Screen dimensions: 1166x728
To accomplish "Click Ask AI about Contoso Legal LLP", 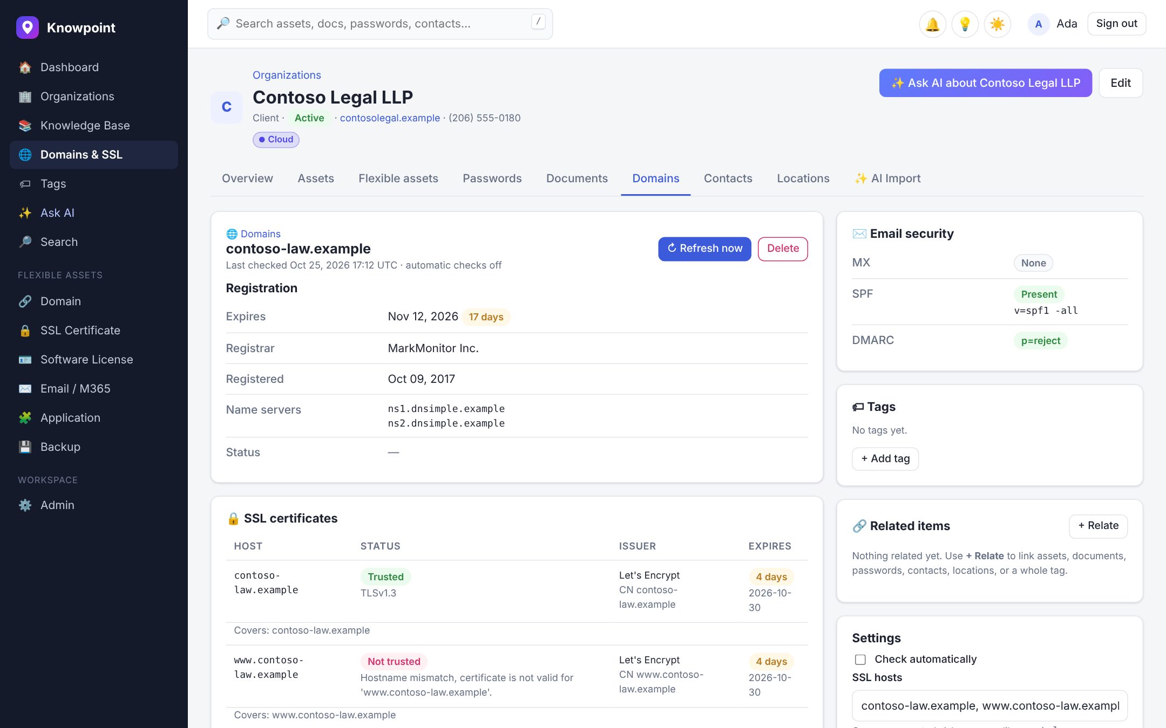I will pos(986,83).
